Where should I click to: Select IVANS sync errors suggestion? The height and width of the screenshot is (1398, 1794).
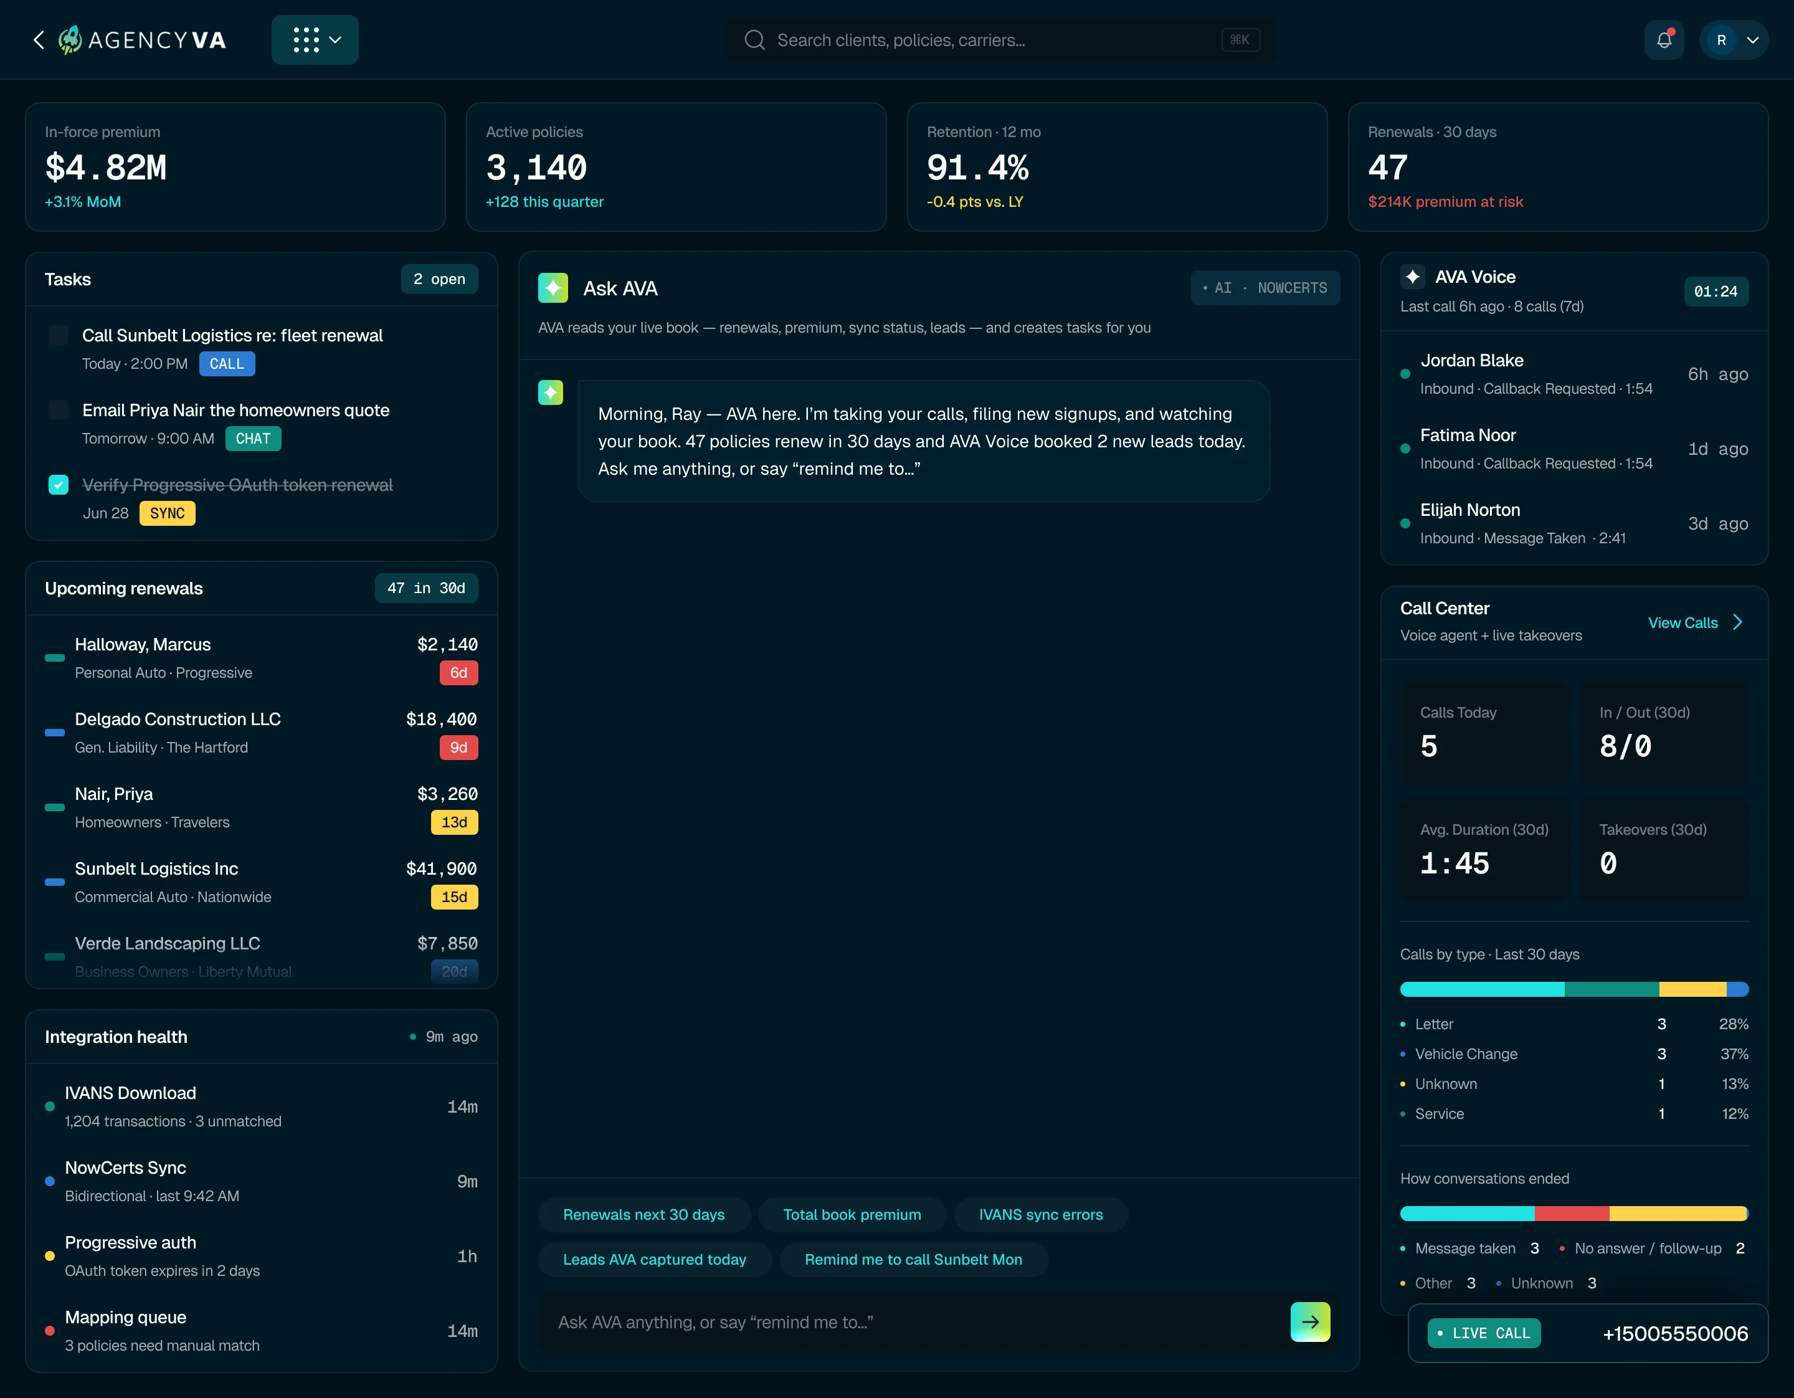pyautogui.click(x=1041, y=1214)
